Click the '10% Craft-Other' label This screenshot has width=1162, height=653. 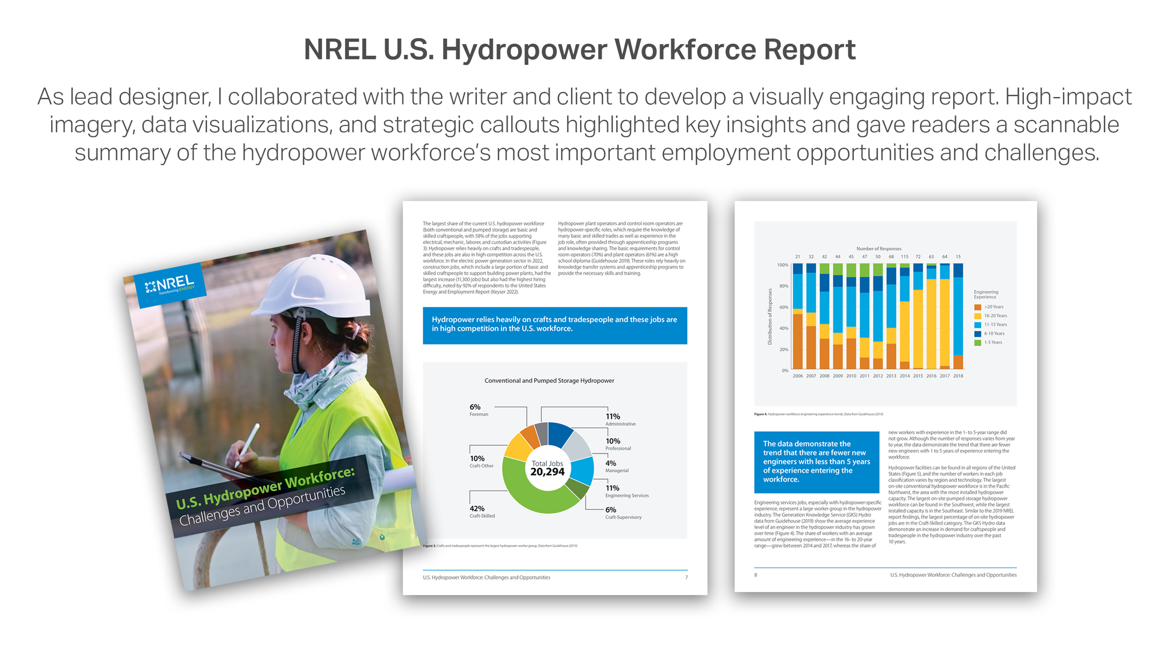(481, 461)
